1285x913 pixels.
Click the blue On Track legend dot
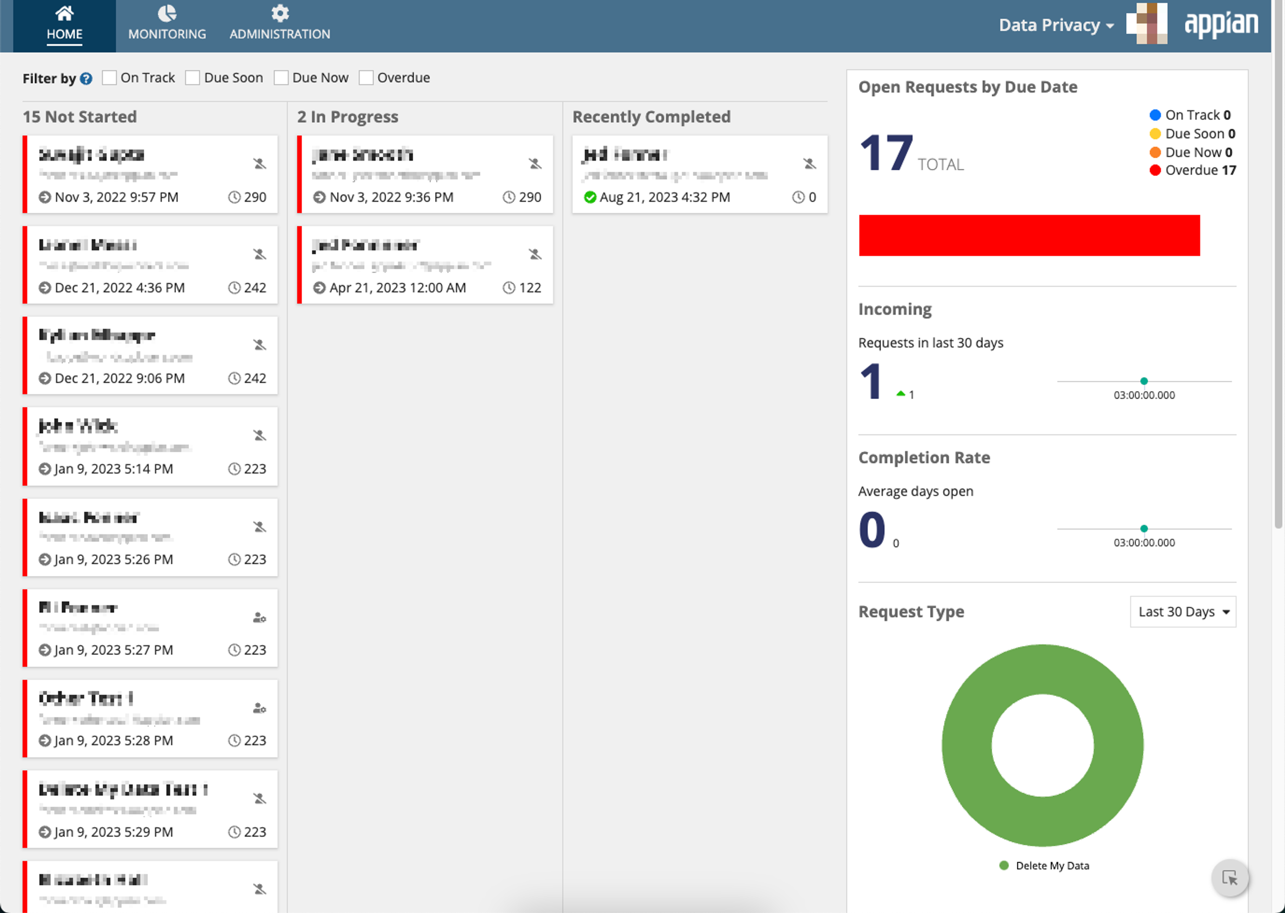(x=1155, y=115)
